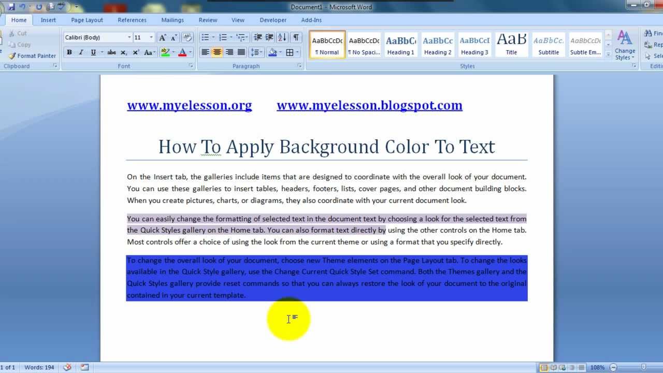Click the Shrink Font icon
Viewport: 663px width, 373px height.
click(174, 37)
